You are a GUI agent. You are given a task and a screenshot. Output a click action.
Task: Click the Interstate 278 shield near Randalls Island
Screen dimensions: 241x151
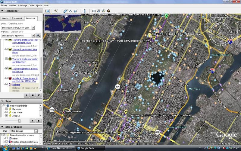coord(212,71)
